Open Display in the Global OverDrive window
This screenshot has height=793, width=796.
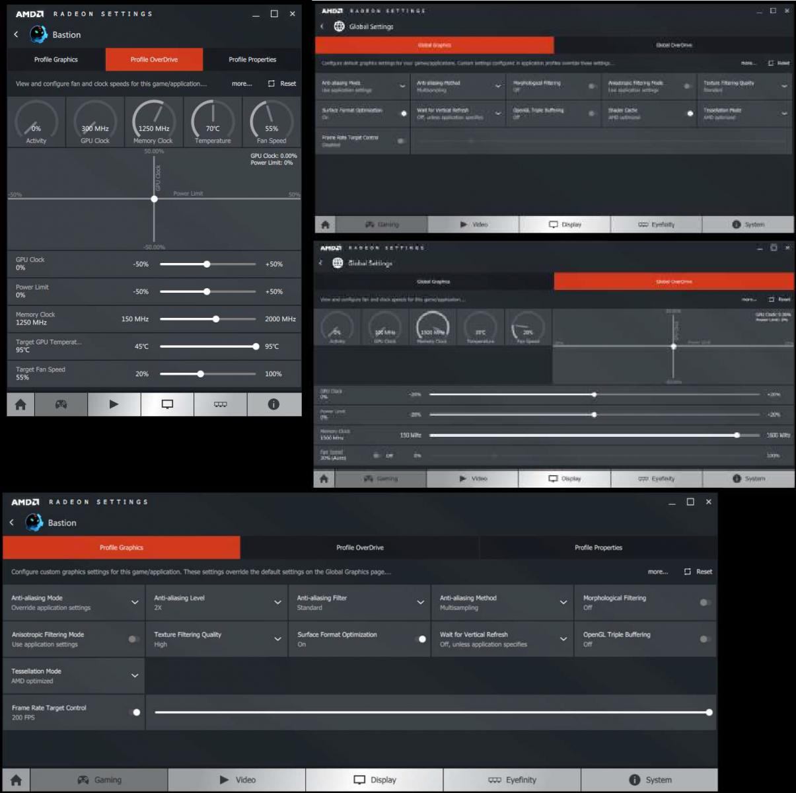[565, 478]
